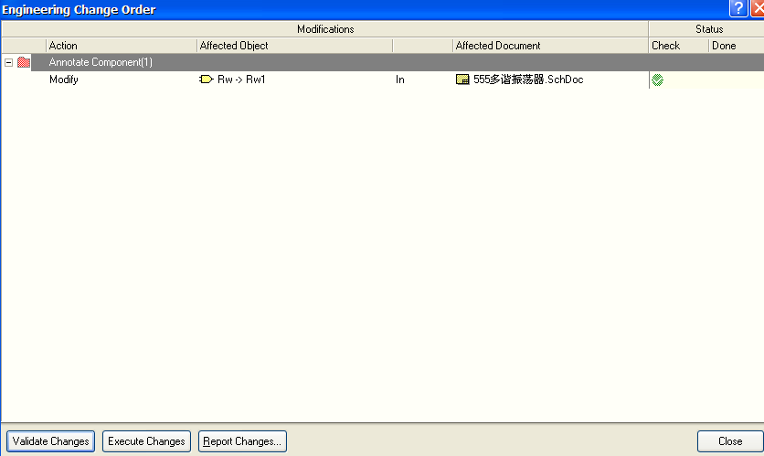Click the Rw -> Rw1 affected object text
Image resolution: width=764 pixels, height=456 pixels.
pyautogui.click(x=241, y=80)
